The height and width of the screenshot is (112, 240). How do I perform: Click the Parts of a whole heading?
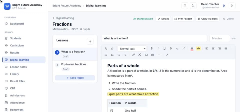click(x=123, y=66)
